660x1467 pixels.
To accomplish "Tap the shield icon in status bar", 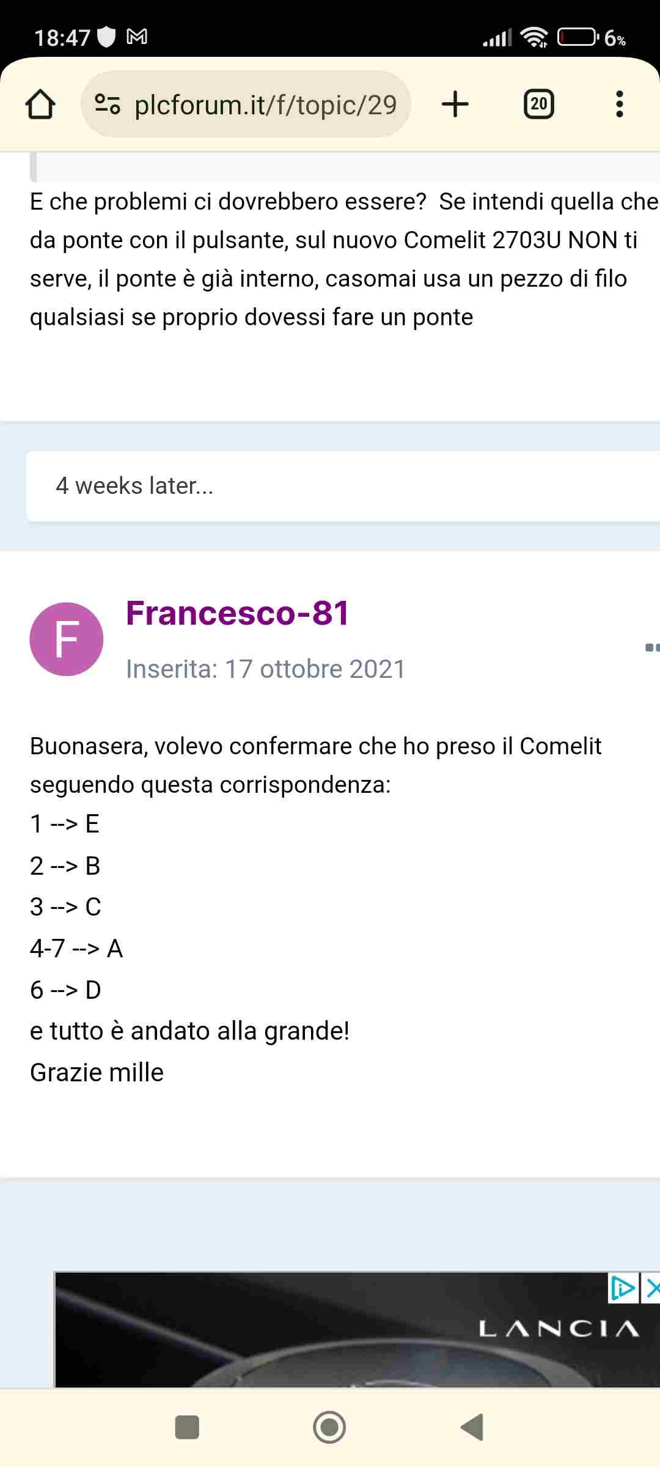I will tap(107, 37).
